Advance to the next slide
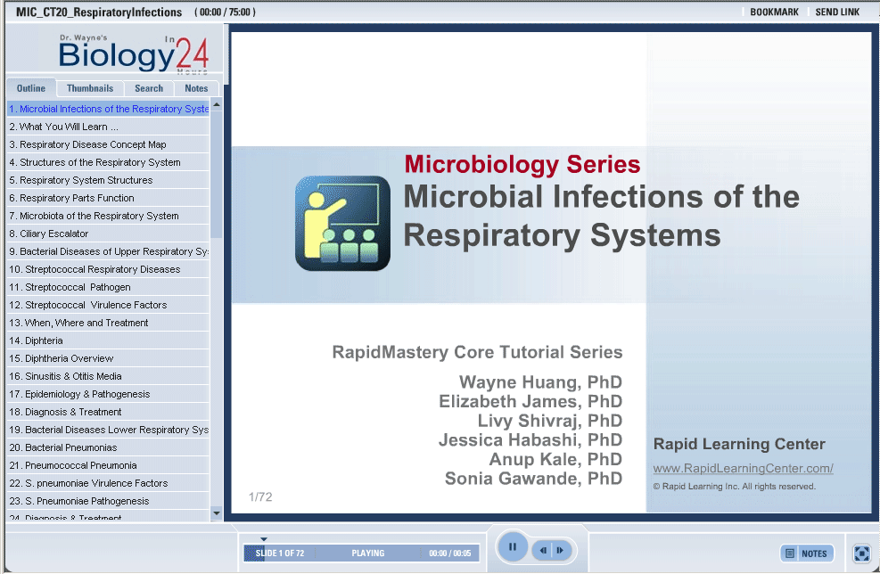The width and height of the screenshot is (880, 574). (x=560, y=551)
